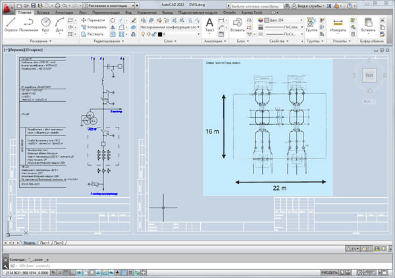Click the Верх face of ViewCube

[x=370, y=76]
